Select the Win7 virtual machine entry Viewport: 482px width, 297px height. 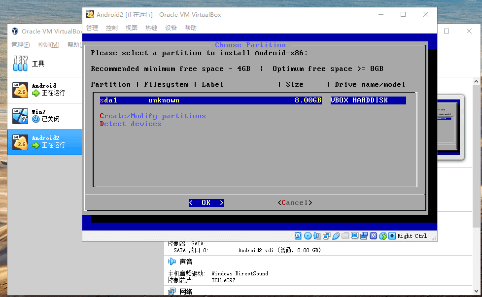point(44,116)
